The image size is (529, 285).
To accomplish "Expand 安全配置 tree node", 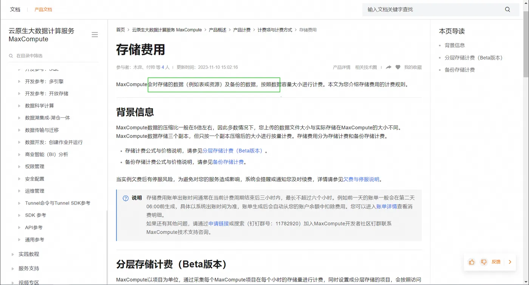I will pos(19,179).
